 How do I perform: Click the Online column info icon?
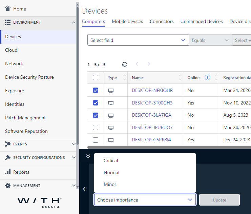(x=207, y=77)
